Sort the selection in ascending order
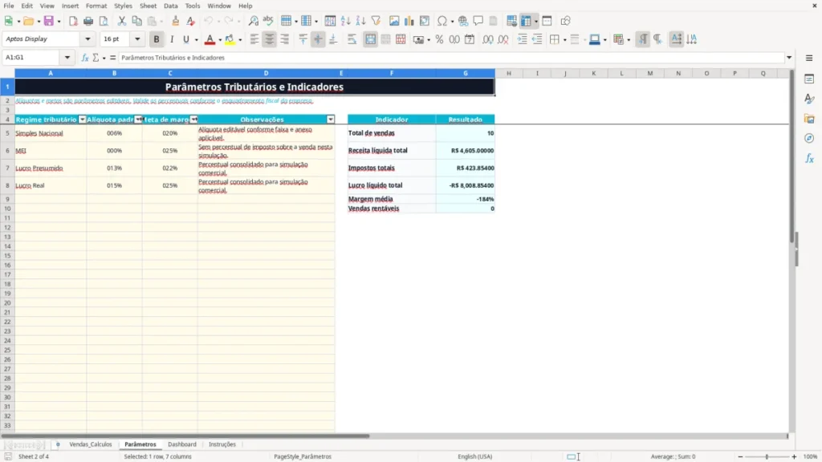This screenshot has width=822, height=462. tap(345, 21)
